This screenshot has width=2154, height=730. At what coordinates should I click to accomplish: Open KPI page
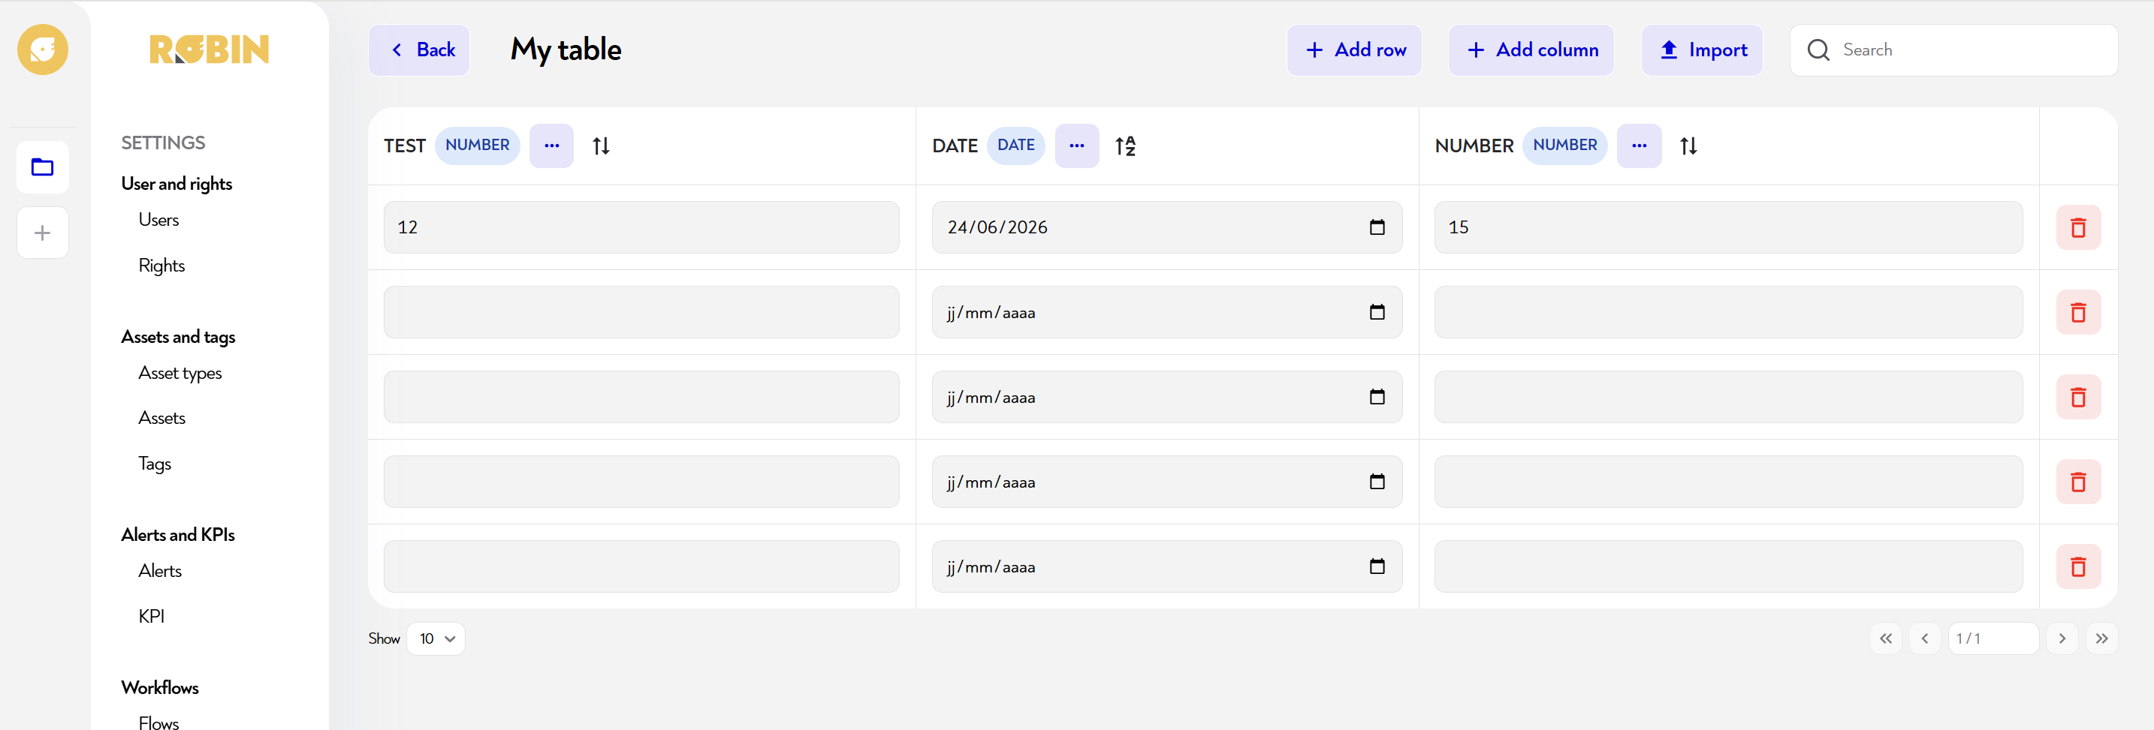(152, 617)
